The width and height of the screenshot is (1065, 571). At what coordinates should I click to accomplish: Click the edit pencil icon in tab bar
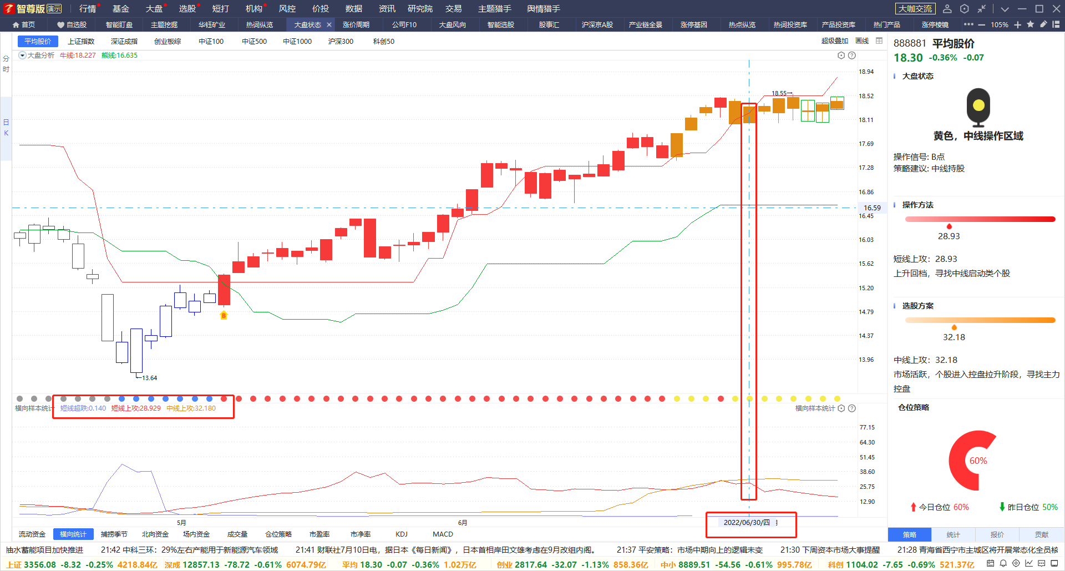1043,24
